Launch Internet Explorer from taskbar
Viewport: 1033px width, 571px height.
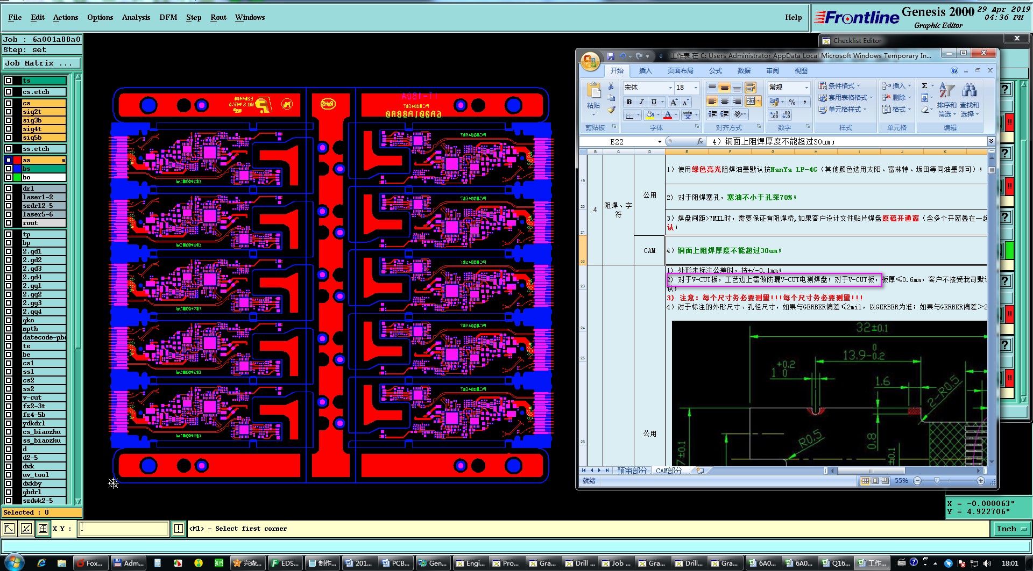[41, 563]
